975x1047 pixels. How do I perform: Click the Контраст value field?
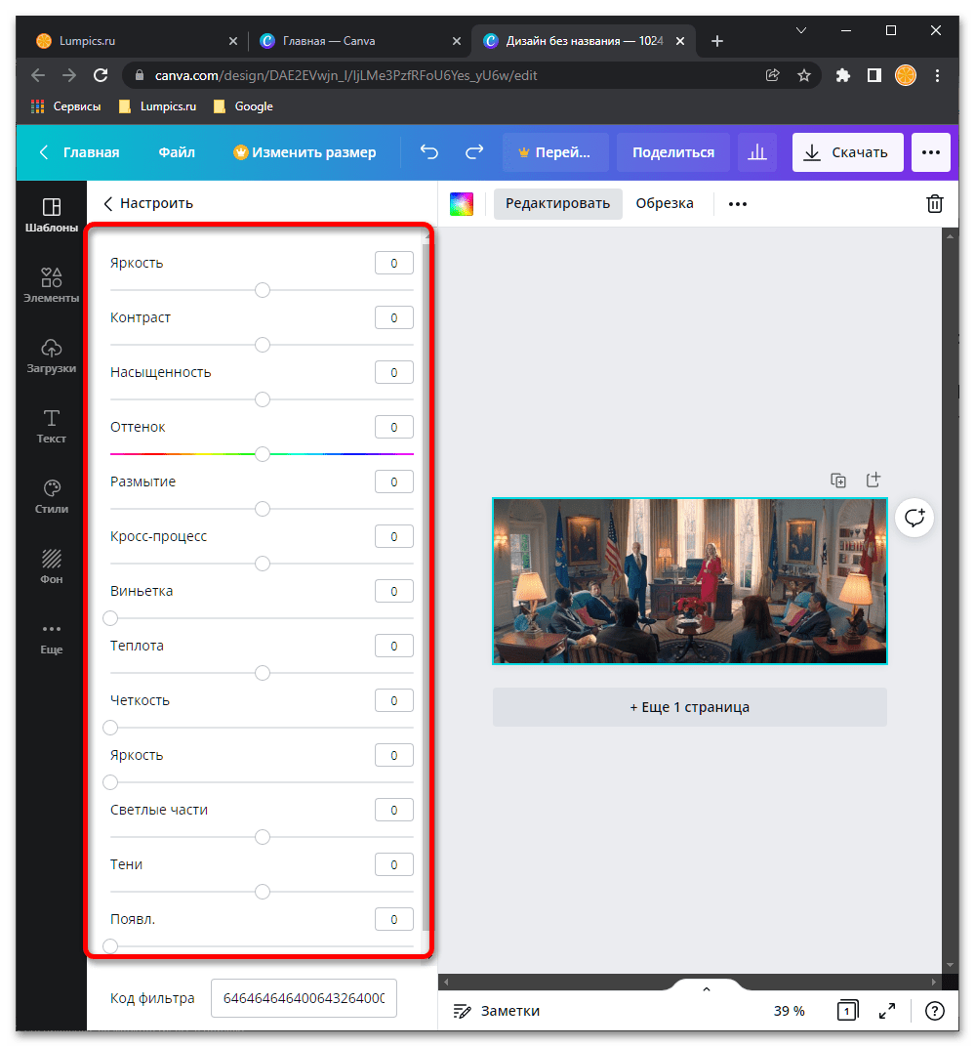pyautogui.click(x=393, y=317)
